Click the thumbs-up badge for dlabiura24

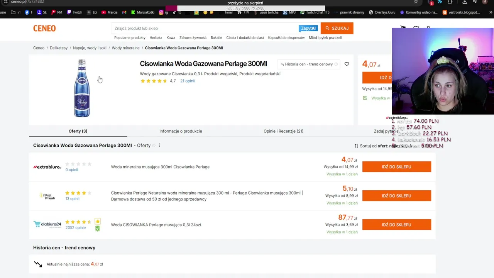coord(98,221)
